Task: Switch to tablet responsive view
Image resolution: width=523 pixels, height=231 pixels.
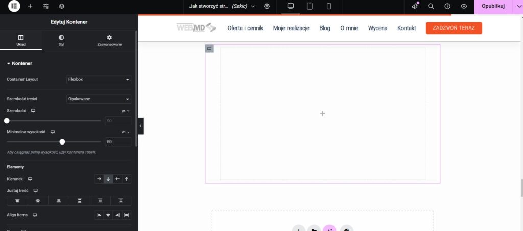Action: click(310, 6)
